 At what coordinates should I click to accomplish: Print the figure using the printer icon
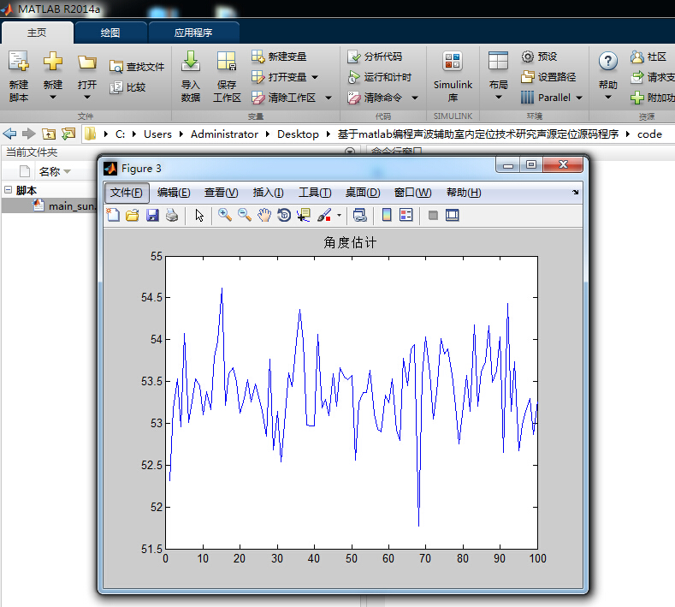(x=172, y=215)
